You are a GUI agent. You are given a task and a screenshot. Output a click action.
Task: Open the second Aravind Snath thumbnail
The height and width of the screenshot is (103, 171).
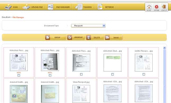(x=50, y=94)
